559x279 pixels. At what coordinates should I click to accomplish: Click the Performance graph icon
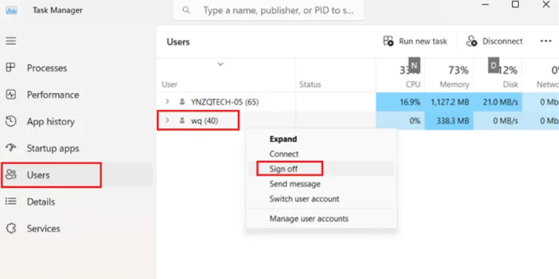tap(11, 94)
